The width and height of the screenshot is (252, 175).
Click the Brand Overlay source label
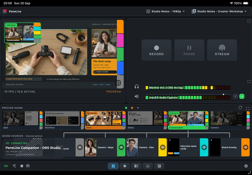coord(229,147)
